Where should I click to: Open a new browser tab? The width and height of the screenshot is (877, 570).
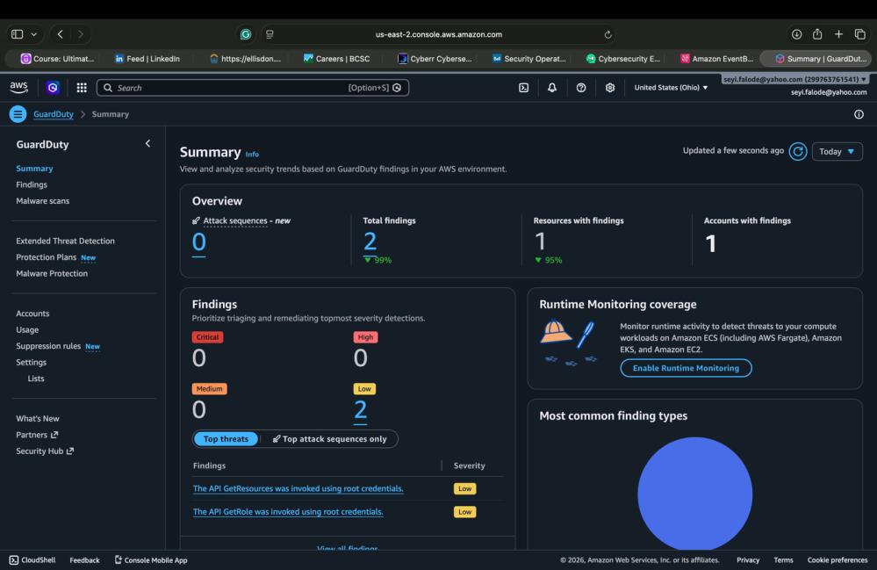pos(838,34)
